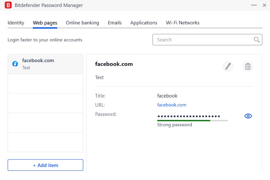This screenshot has width=270, height=180.
Task: Switch to the Identity tab
Action: tap(16, 23)
